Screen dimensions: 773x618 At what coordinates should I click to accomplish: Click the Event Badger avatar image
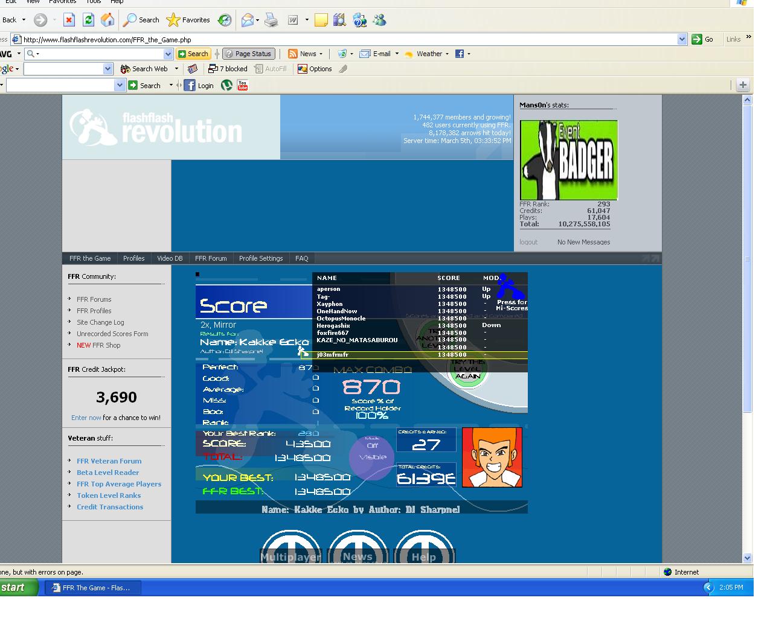tap(569, 160)
